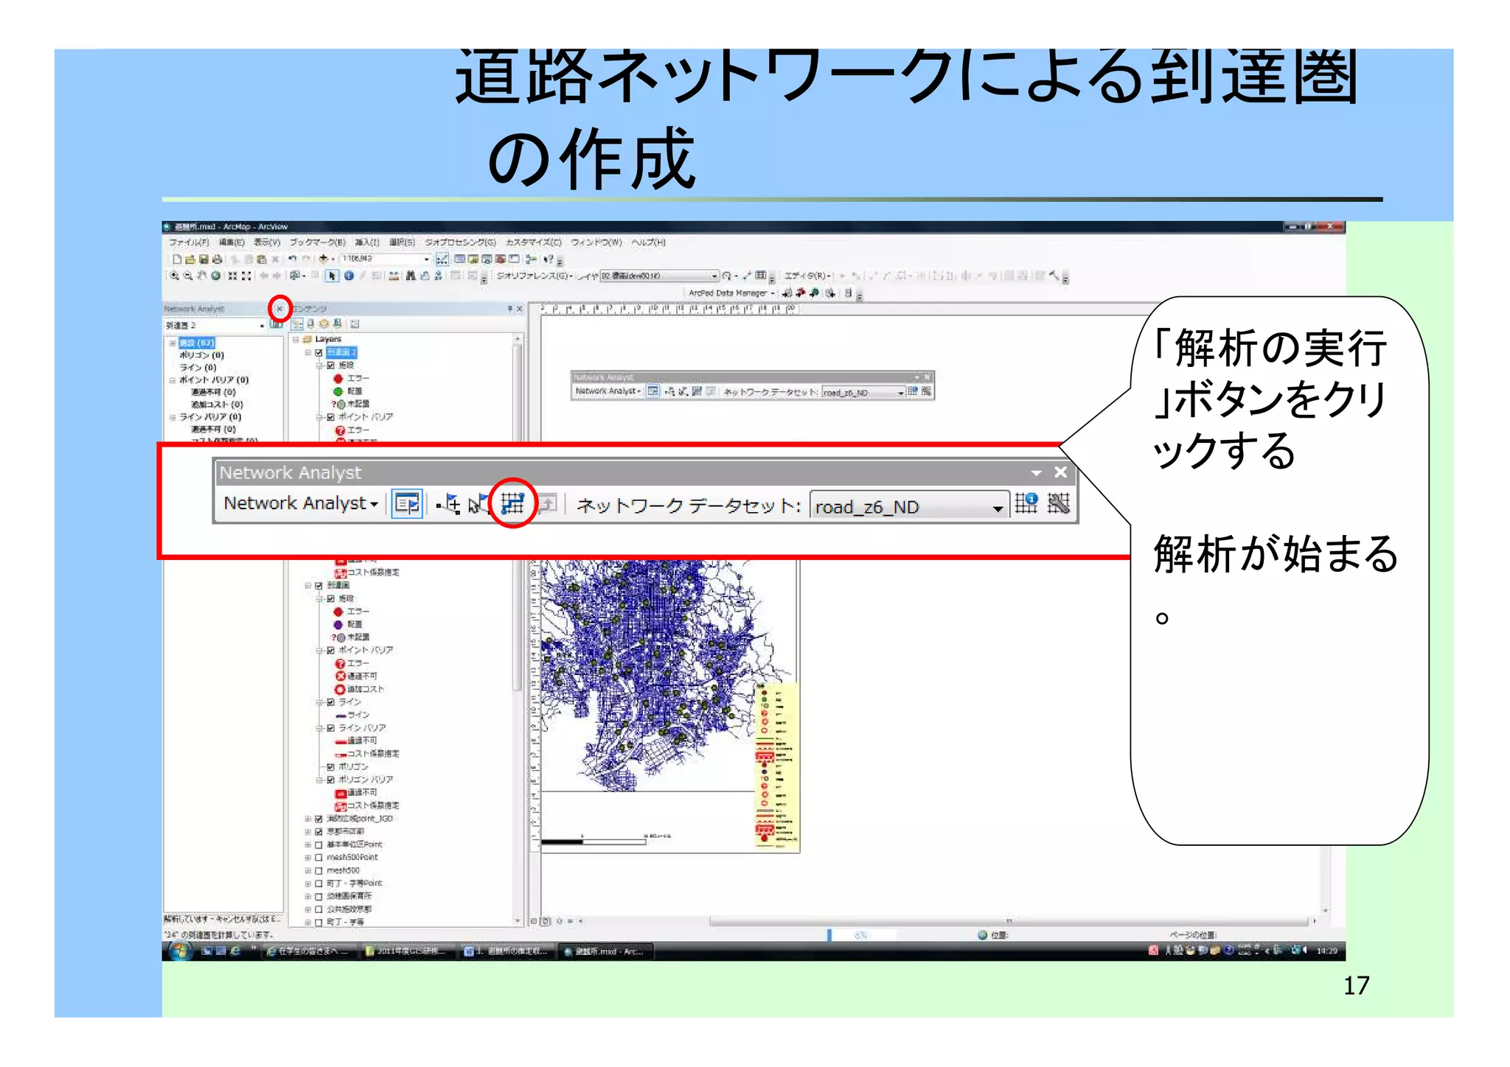Viewport: 1510px width, 1067px height.
Task: Open the ヘルプ(H) menu
Action: click(648, 242)
